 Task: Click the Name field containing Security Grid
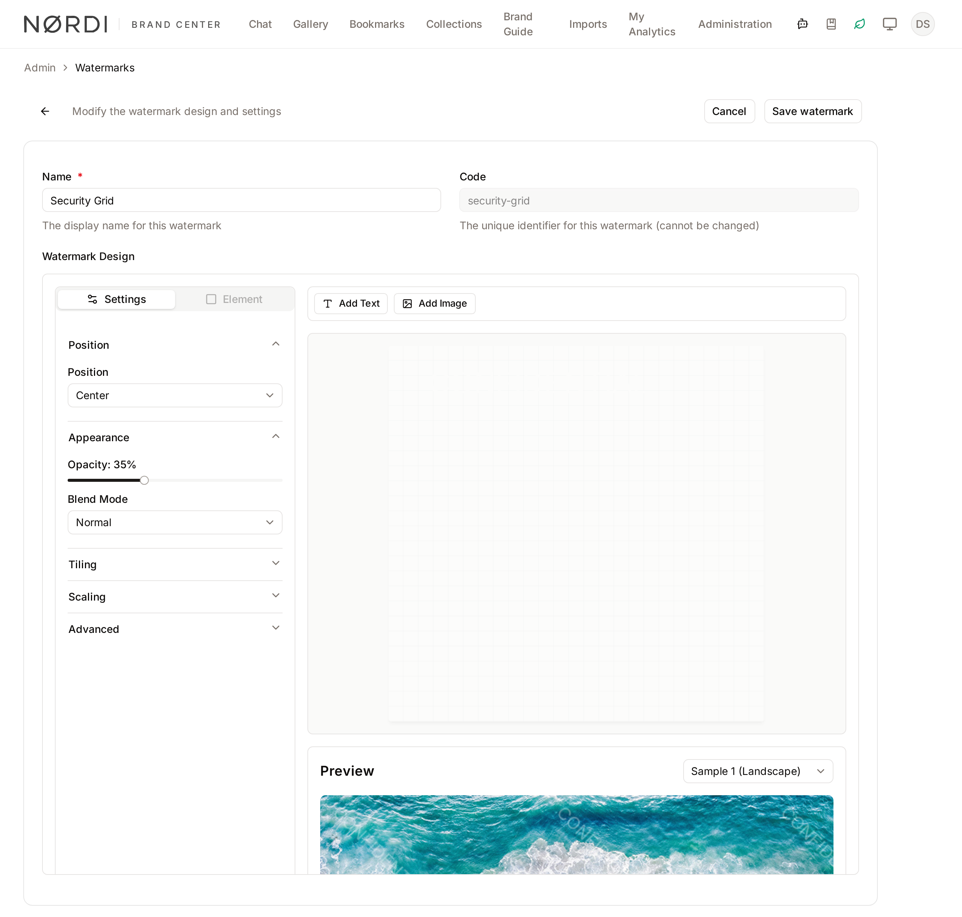pyautogui.click(x=242, y=200)
